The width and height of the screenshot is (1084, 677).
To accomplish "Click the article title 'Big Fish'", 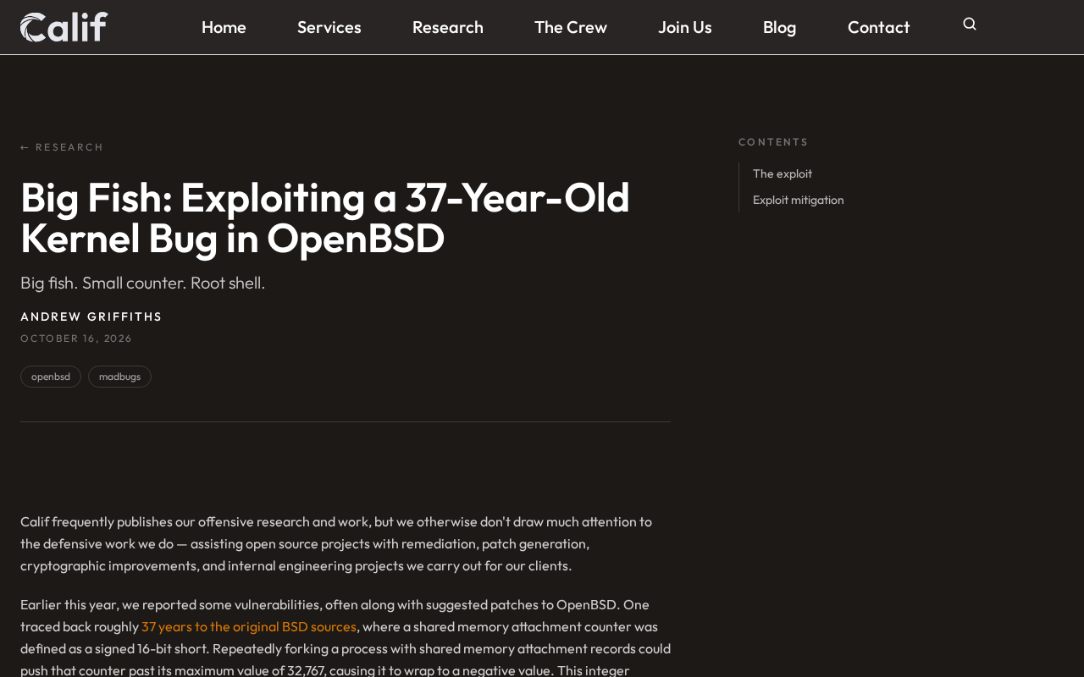I will pos(325,217).
